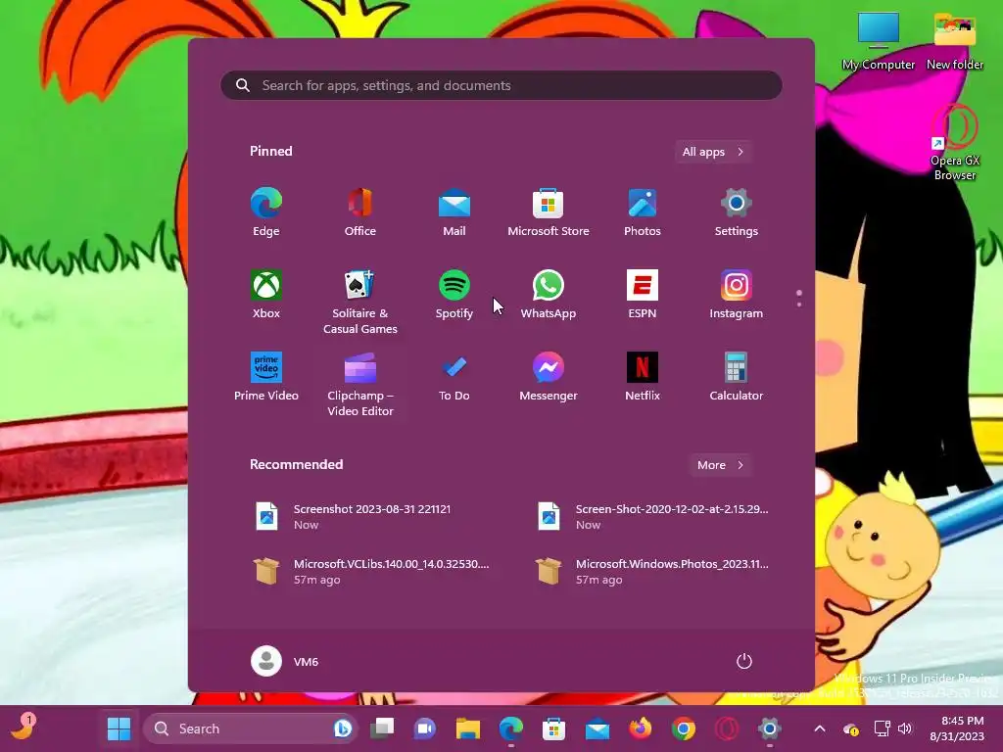Open Solitaire & Casual Games
This screenshot has width=1003, height=752.
click(360, 302)
